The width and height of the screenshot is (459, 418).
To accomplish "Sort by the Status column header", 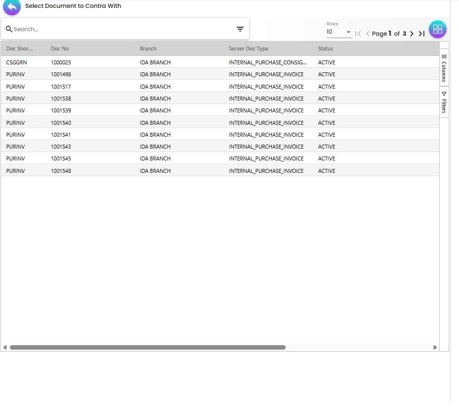I will point(326,49).
